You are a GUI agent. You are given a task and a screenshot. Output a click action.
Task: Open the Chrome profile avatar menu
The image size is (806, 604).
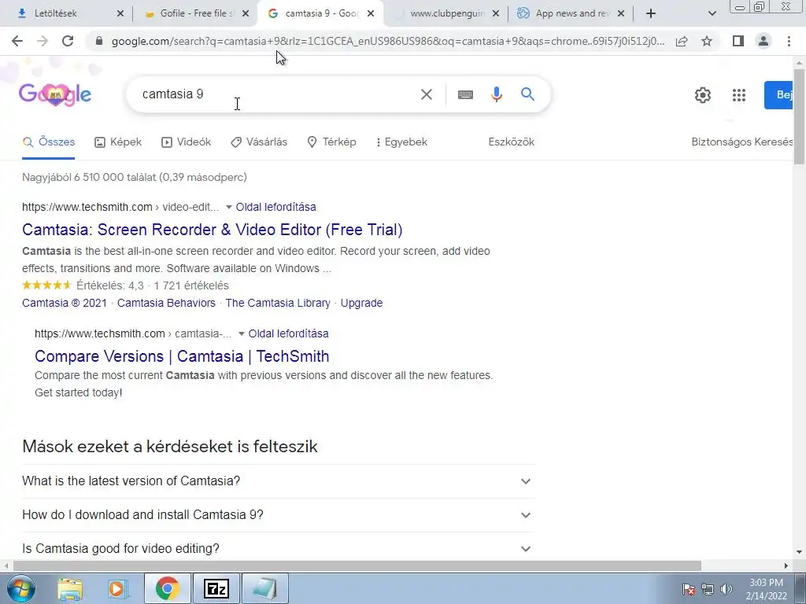[x=763, y=41]
